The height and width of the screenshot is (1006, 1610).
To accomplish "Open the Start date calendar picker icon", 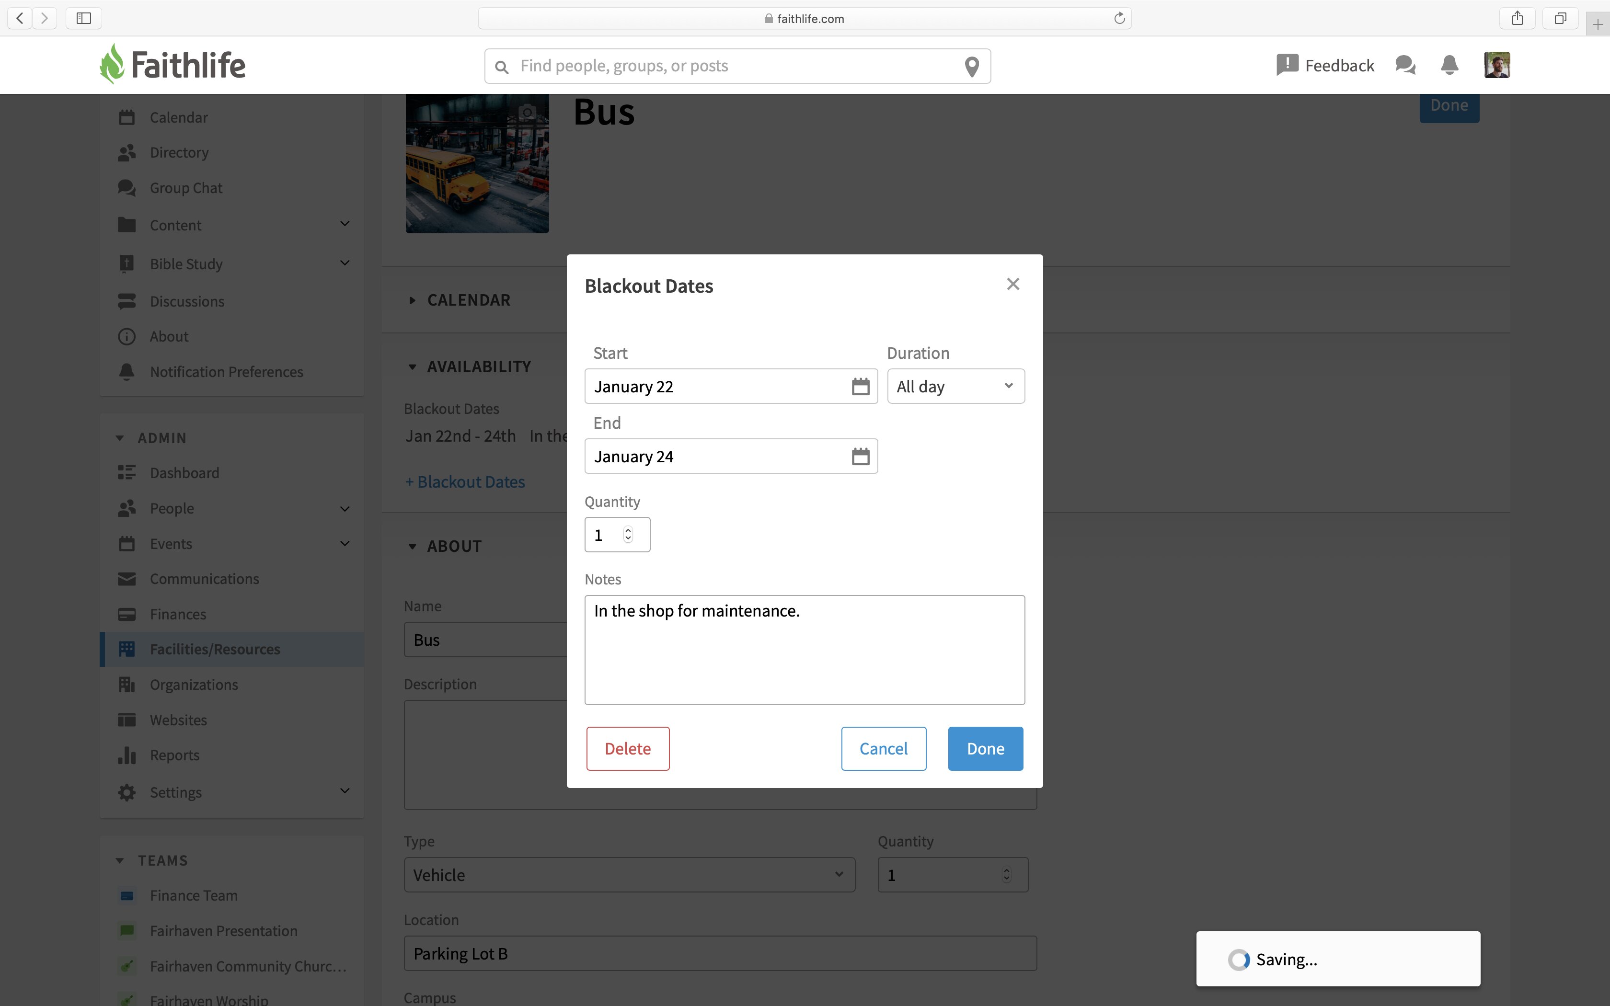I will [x=860, y=387].
